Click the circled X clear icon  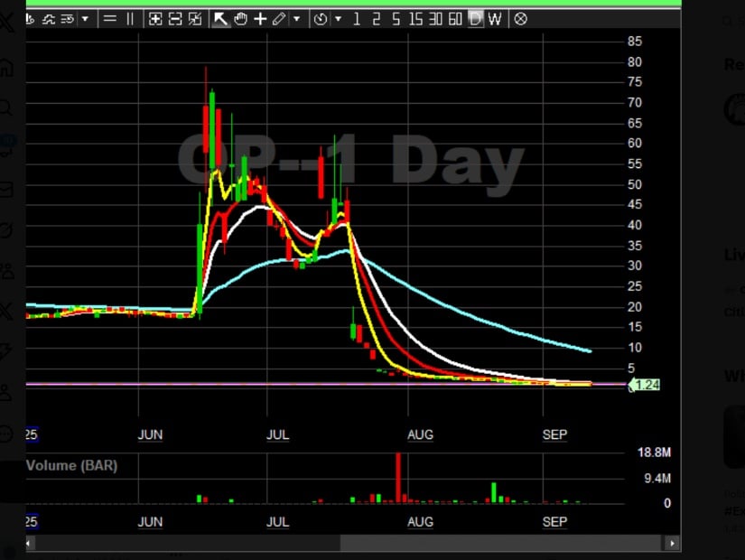521,19
